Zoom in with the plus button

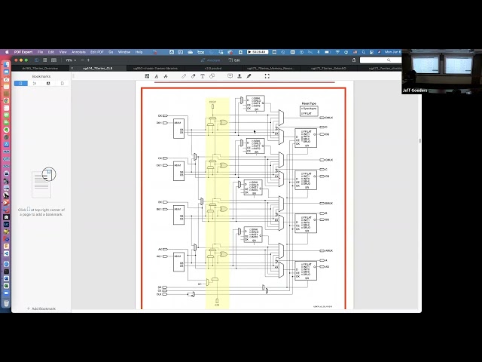click(x=88, y=60)
